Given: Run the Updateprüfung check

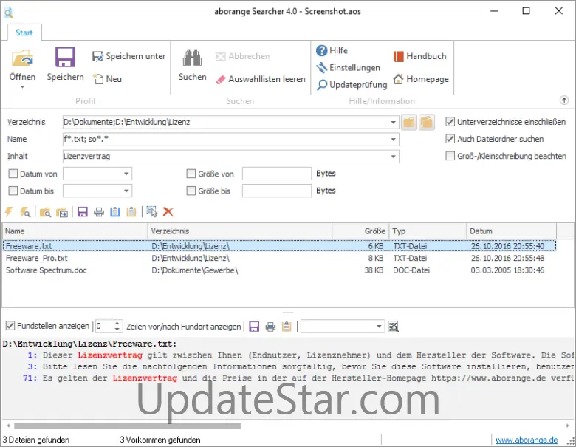Looking at the screenshot, I should click(x=352, y=85).
